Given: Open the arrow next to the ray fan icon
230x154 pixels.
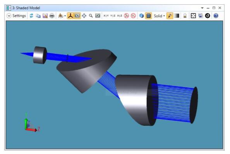Looking at the screenshot, I should [65, 16].
